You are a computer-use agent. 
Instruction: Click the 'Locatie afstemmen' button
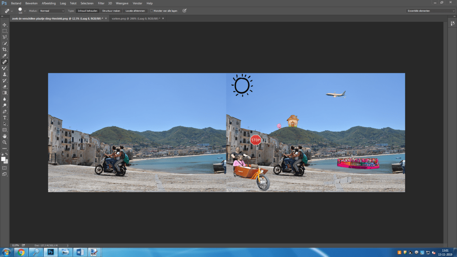click(x=135, y=10)
